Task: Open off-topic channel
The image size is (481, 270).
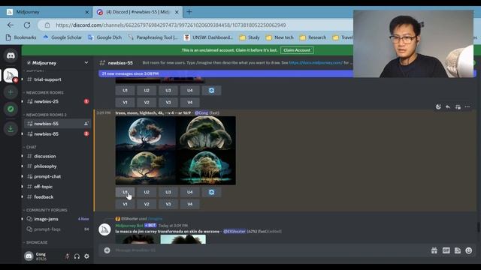Action: 57,187
